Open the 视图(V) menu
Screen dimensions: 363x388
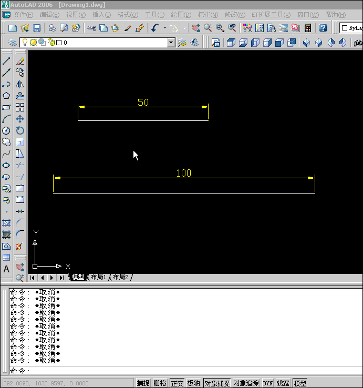click(x=76, y=15)
